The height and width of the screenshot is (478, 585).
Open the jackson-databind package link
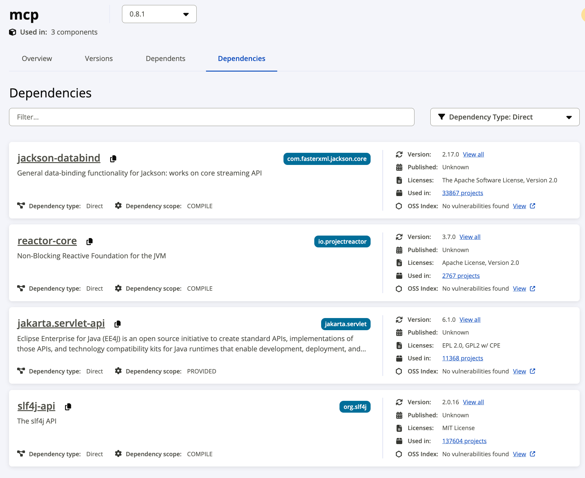coord(59,158)
